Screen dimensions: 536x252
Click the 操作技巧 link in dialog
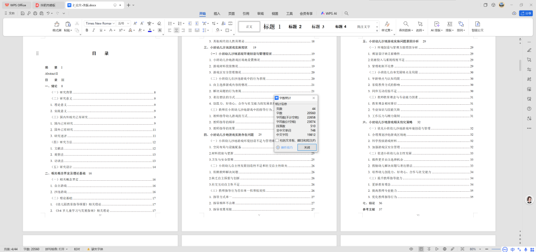pos(285,148)
